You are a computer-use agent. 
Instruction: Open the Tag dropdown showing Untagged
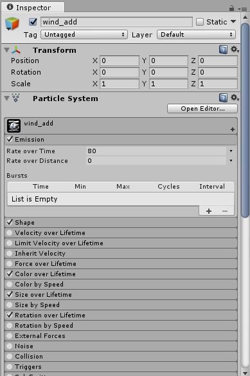84,35
